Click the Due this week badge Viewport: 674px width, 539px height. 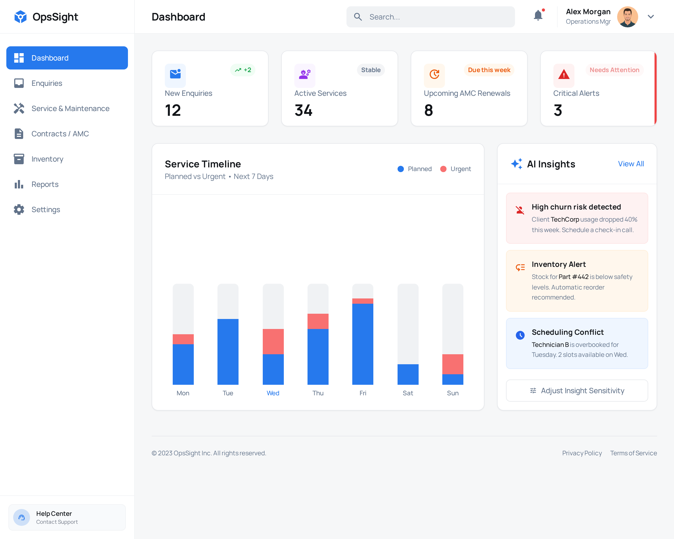point(489,70)
